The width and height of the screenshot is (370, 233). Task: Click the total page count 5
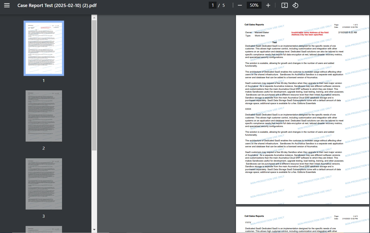tap(224, 5)
